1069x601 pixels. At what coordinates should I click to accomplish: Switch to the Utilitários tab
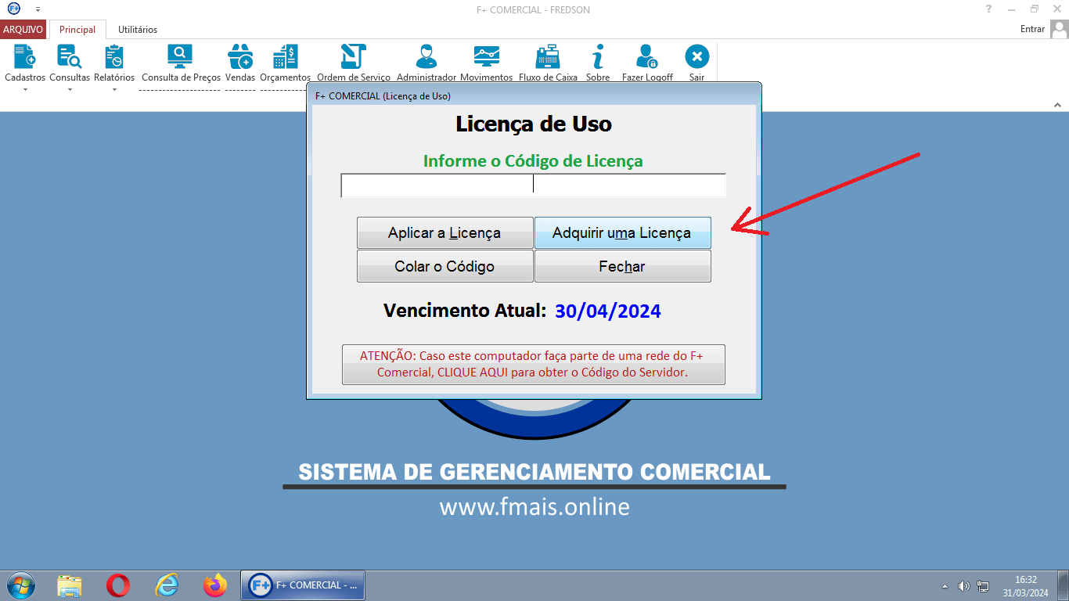click(x=138, y=30)
